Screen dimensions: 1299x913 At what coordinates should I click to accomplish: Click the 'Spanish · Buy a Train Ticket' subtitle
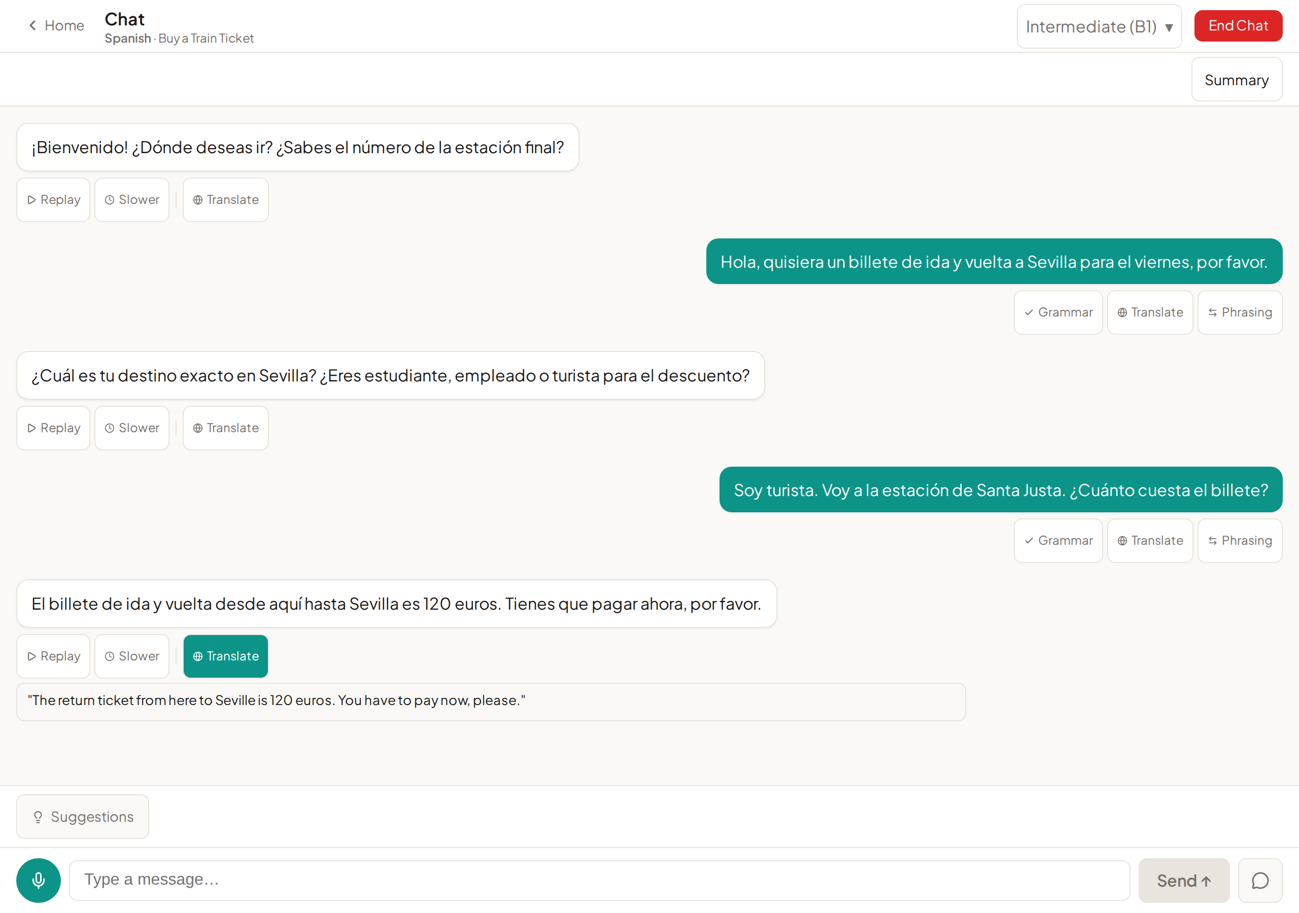click(179, 39)
